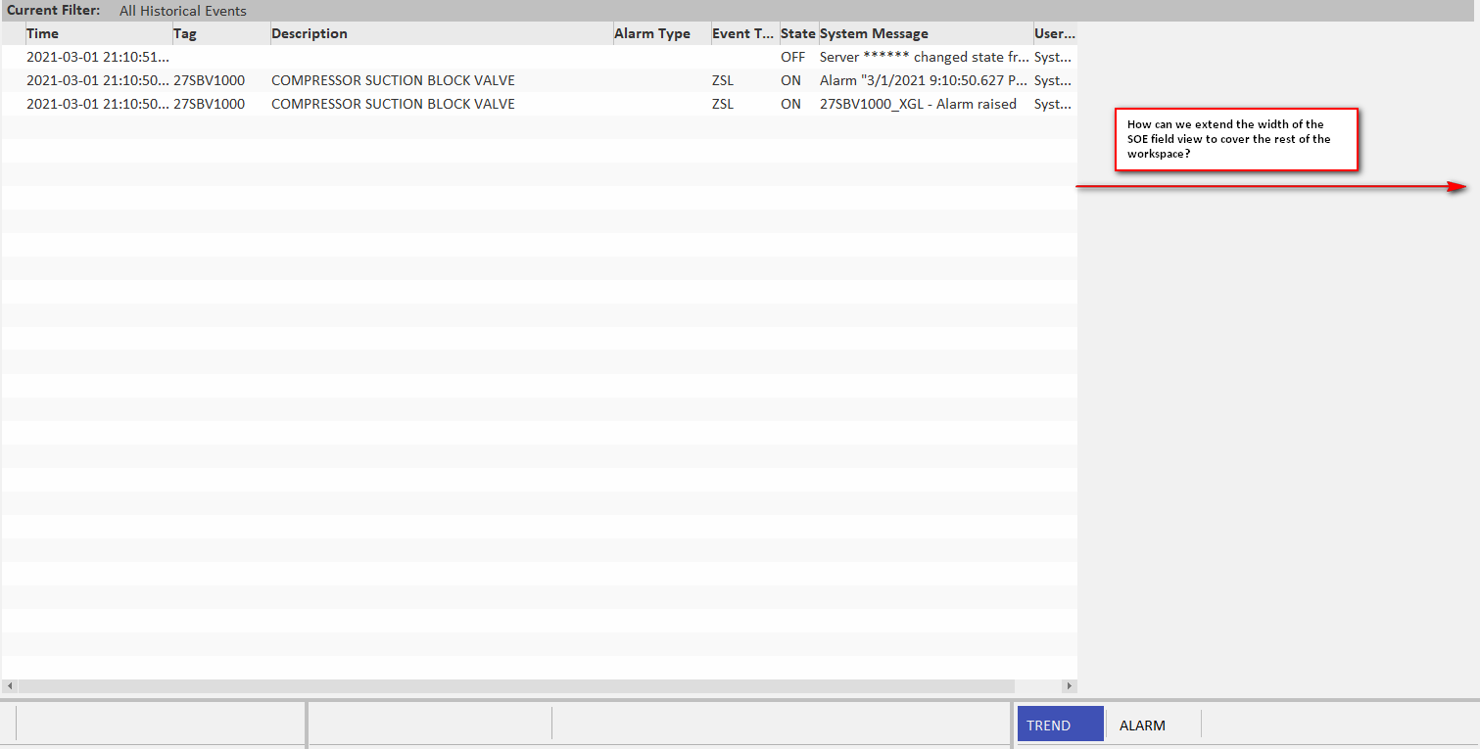The image size is (1480, 749).
Task: Click 27SBV1000 tag in the 'Alarm "3/1/2021' row
Action: [x=209, y=80]
